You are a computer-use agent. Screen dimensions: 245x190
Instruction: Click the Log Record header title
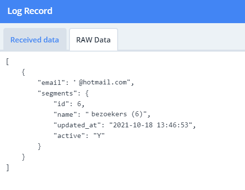[x=30, y=11]
